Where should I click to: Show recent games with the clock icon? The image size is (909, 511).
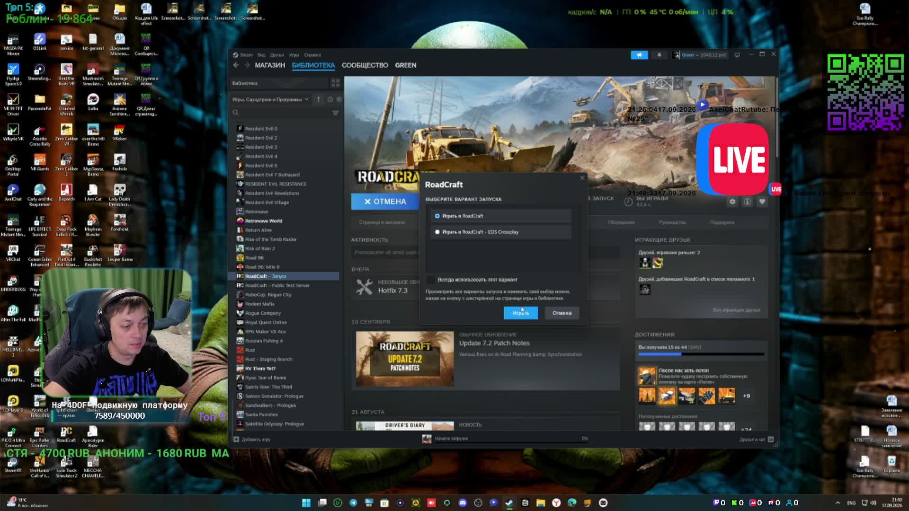point(330,99)
